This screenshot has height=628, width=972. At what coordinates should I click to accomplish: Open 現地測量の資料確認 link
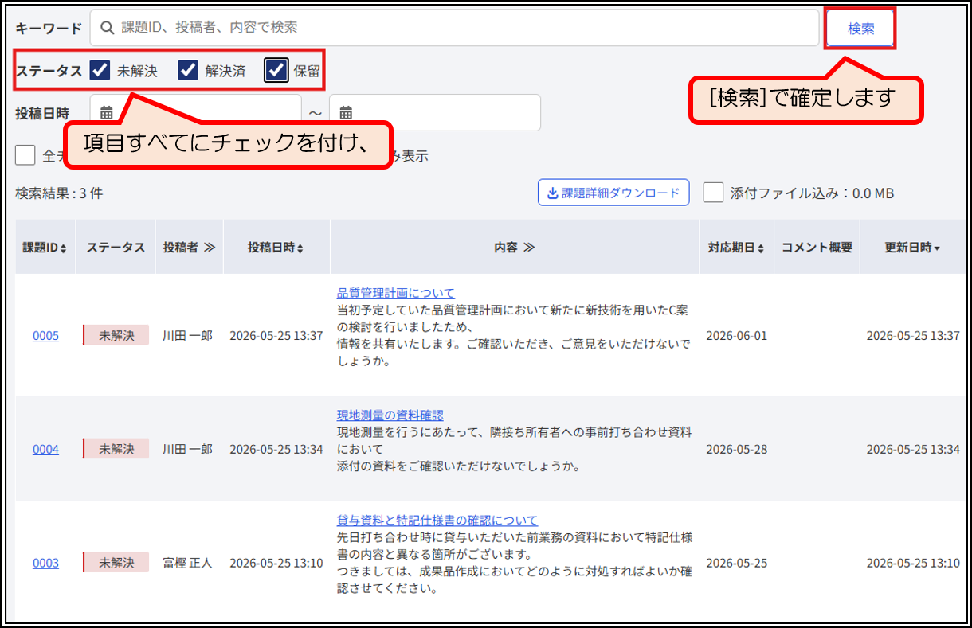(390, 415)
